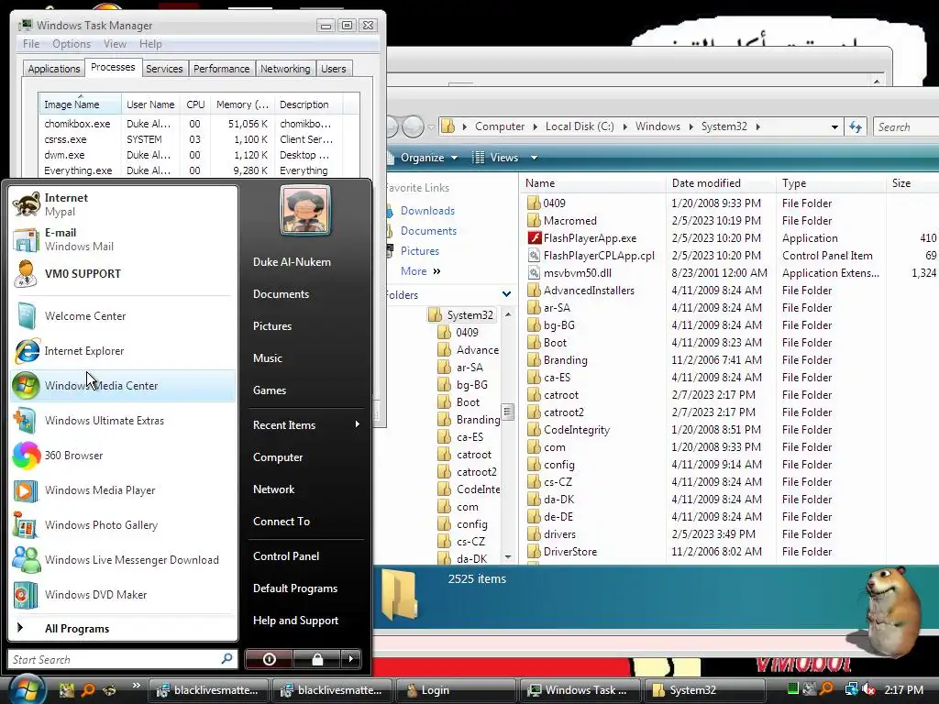
Task: Open Views dropdown arrow
Action: click(534, 158)
